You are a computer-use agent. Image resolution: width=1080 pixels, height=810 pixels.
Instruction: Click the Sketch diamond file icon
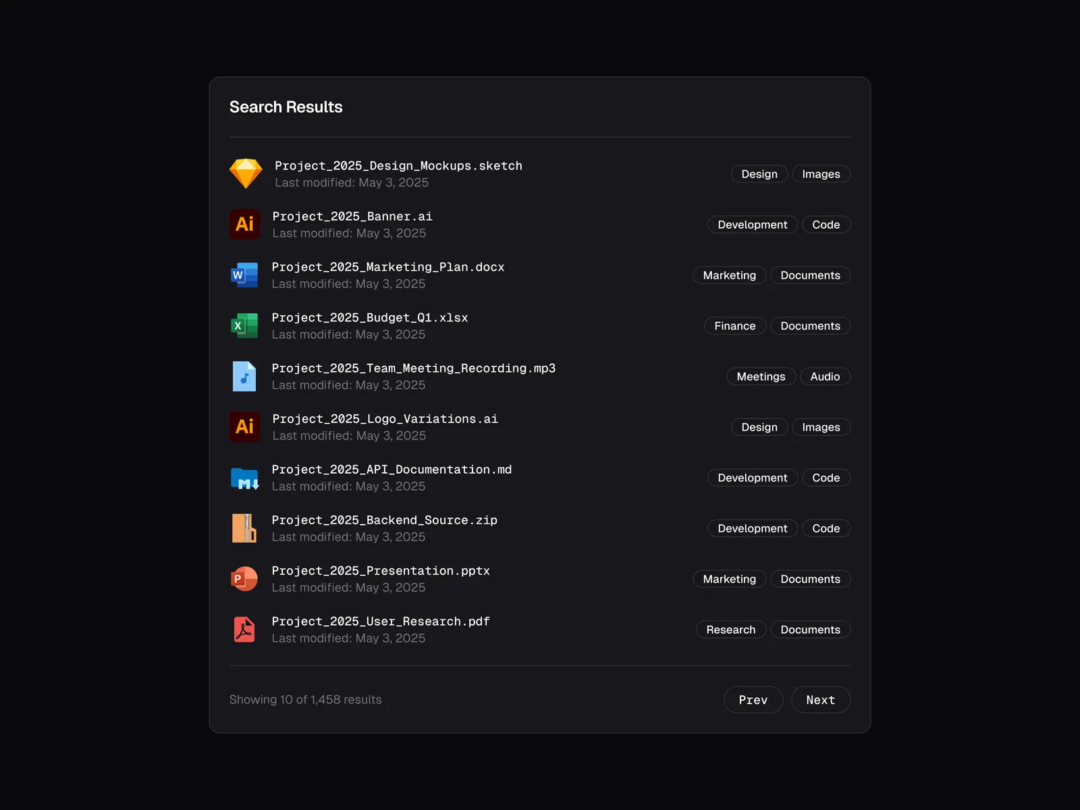click(246, 174)
